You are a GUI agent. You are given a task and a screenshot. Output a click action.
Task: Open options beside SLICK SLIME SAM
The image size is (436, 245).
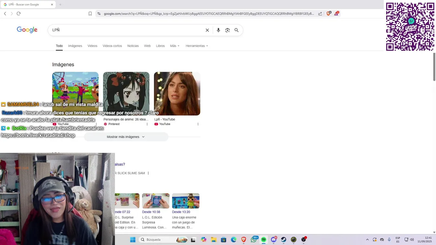click(x=148, y=173)
